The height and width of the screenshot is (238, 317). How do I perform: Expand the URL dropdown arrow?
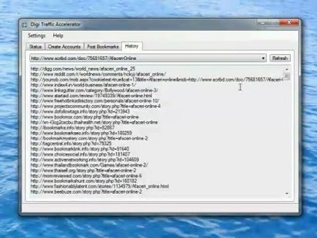[263, 58]
